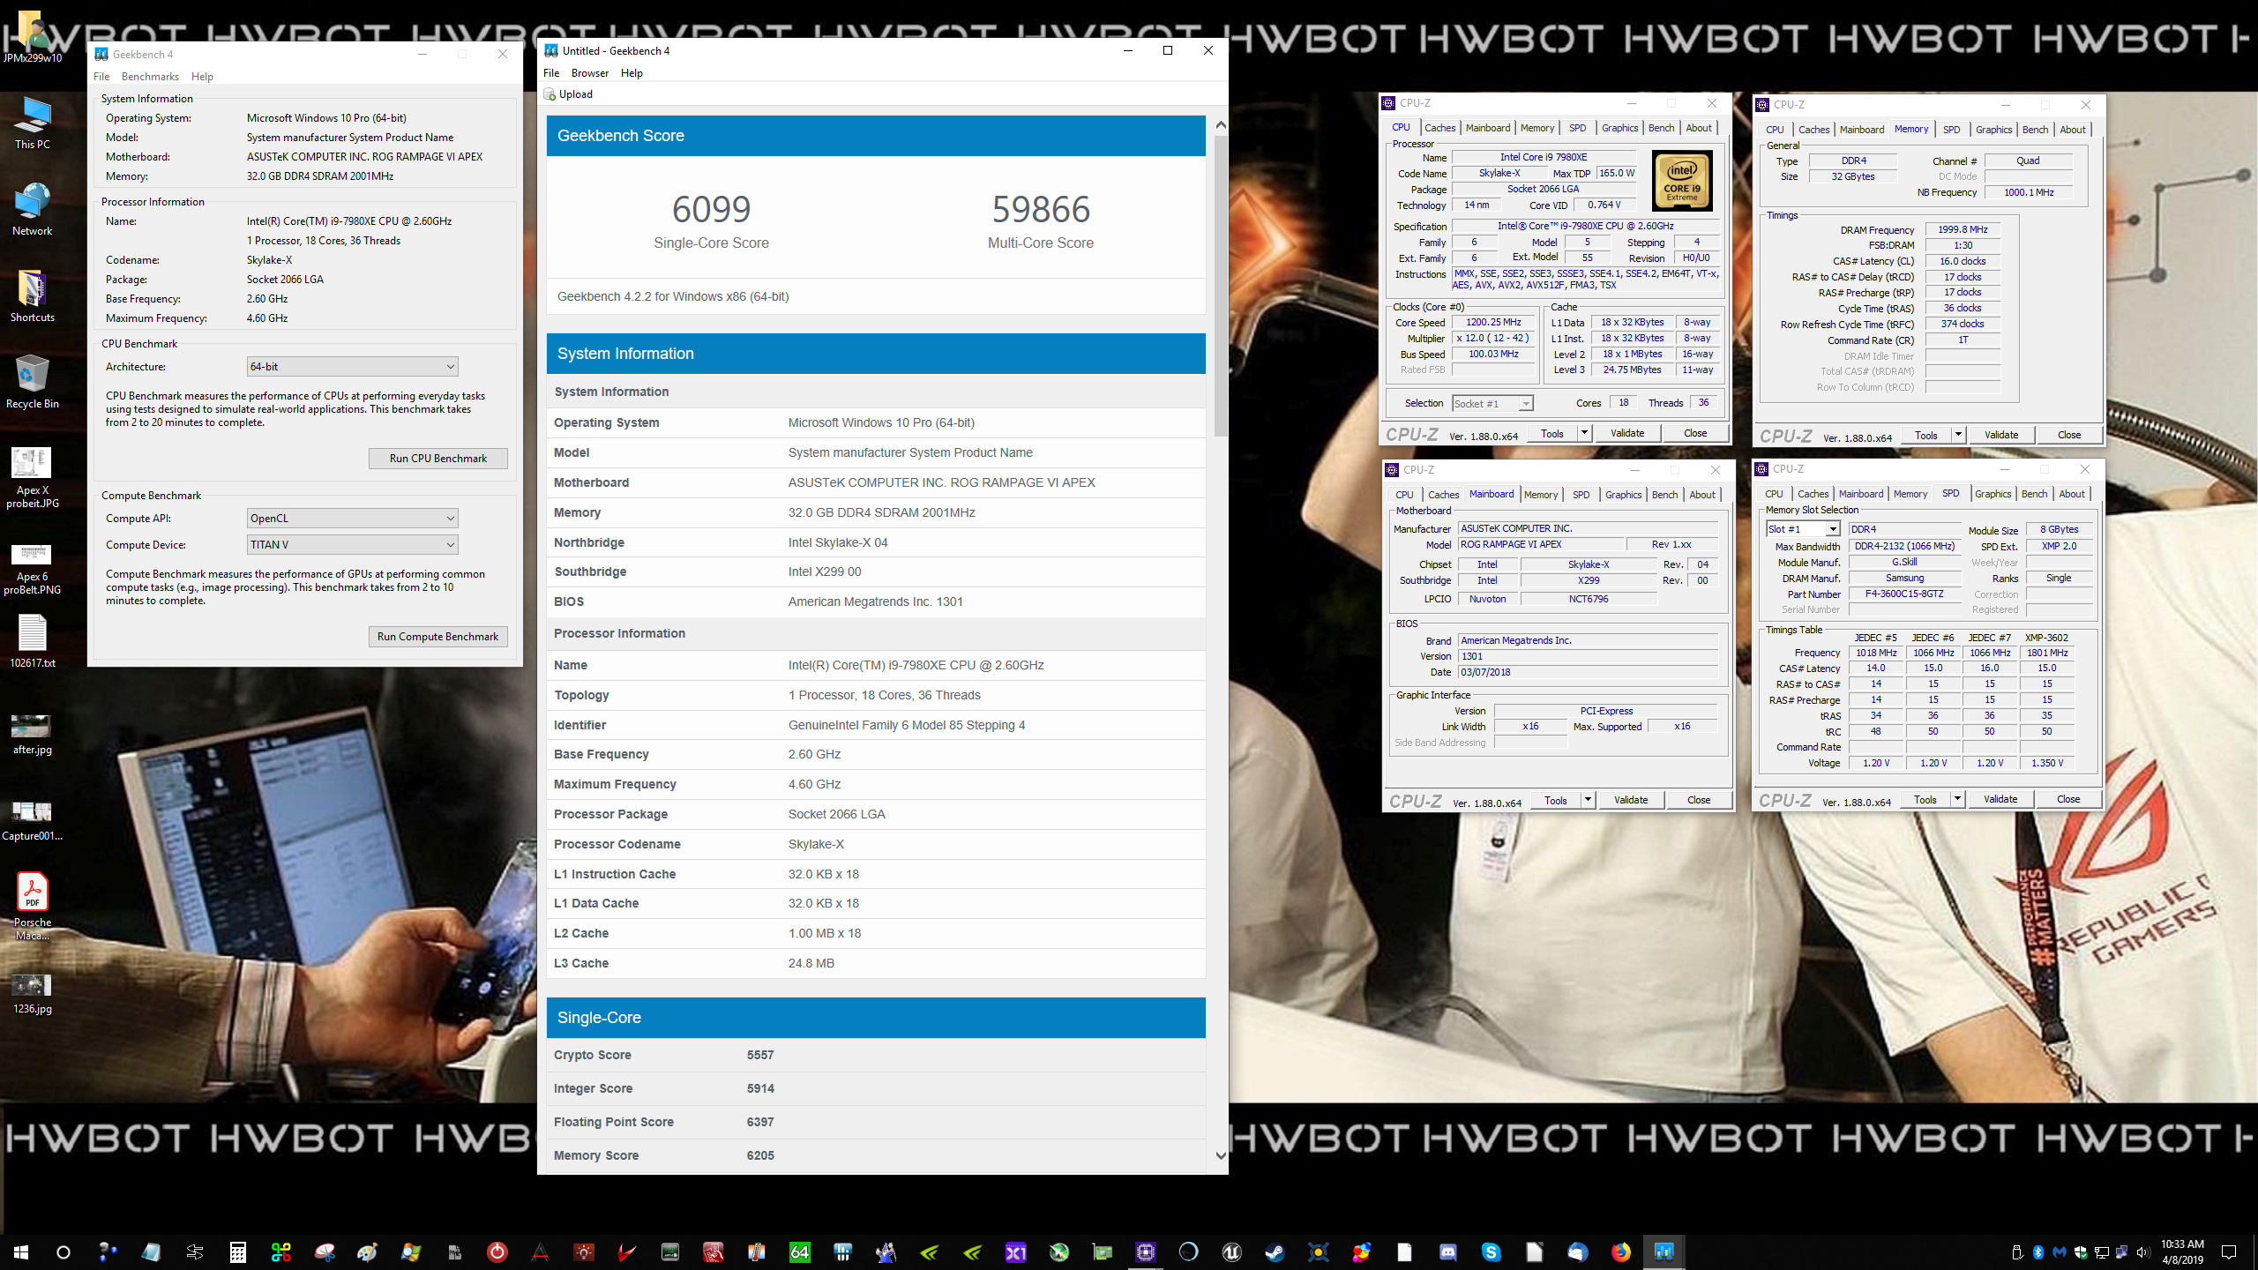Open Cortana search circle in taskbar
Screen dimensions: 2258x1270
64,1251
